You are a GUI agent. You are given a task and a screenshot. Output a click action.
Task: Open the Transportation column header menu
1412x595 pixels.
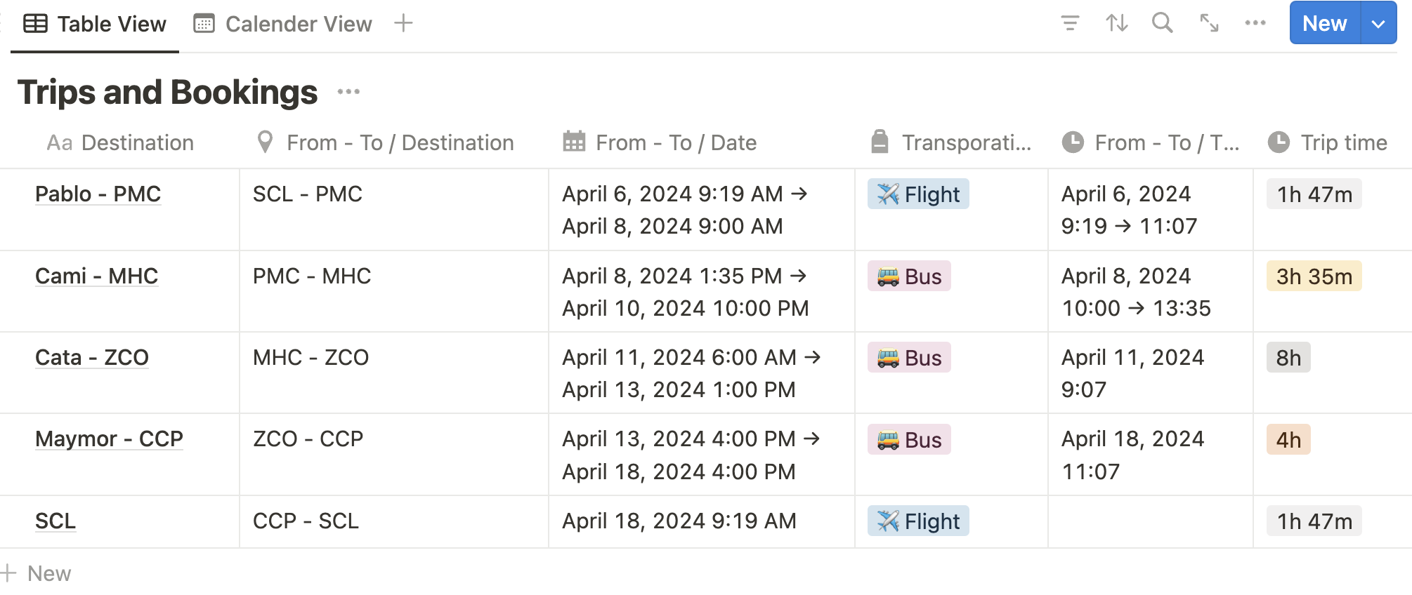(951, 142)
